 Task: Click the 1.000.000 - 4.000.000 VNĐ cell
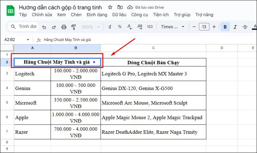[76, 118]
